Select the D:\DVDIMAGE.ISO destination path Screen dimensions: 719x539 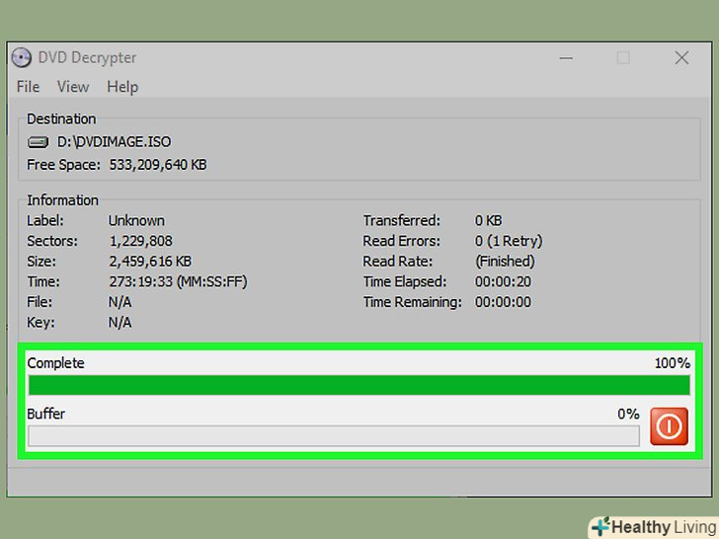[x=114, y=141]
